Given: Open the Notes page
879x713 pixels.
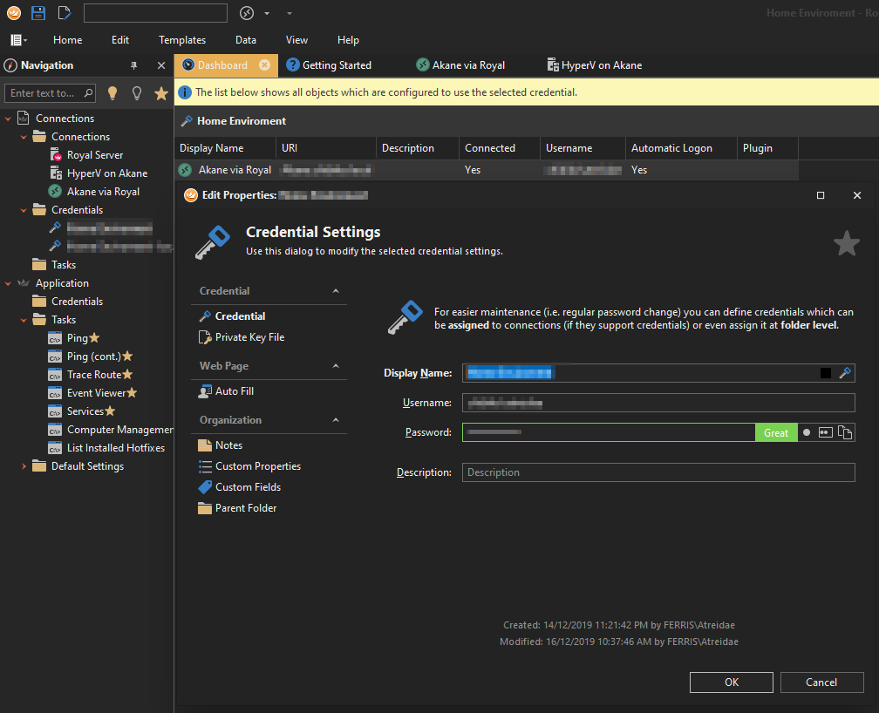Looking at the screenshot, I should coord(228,445).
